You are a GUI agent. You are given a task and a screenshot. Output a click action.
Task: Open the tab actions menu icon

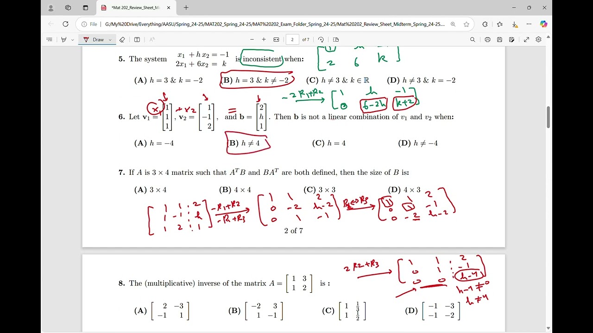(85, 8)
